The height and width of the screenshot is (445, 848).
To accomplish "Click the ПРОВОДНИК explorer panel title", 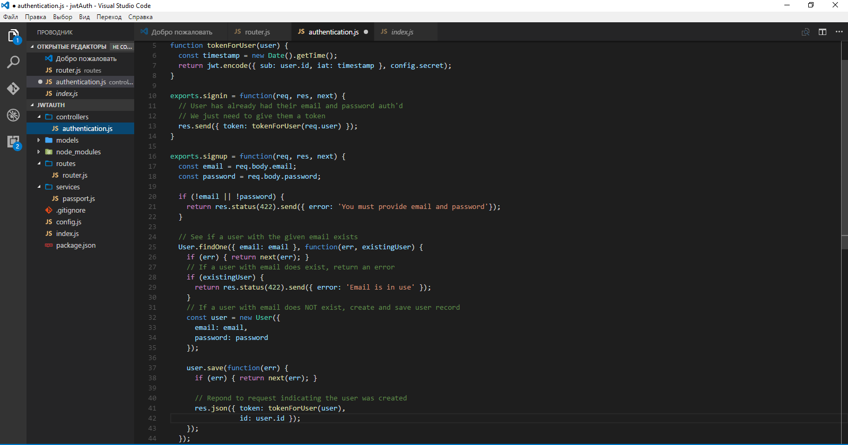I will 55,32.
